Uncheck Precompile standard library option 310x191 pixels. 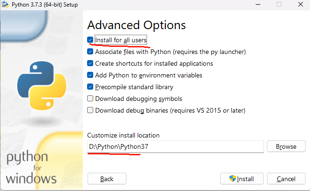click(x=90, y=87)
